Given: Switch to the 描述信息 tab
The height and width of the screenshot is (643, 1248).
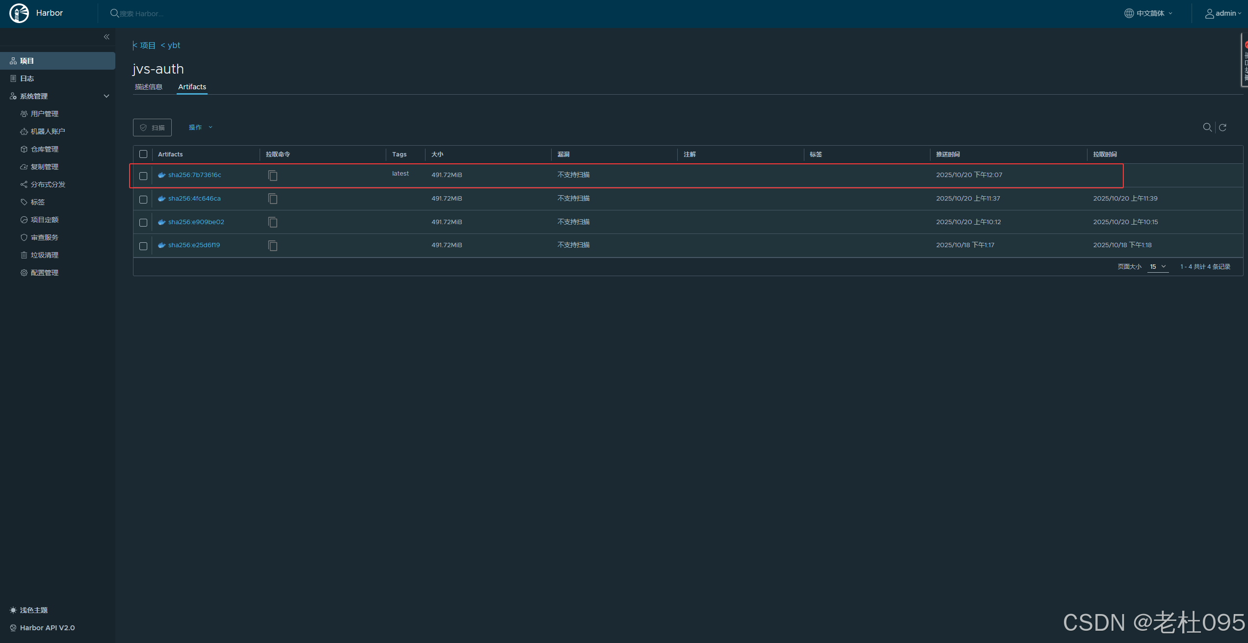Looking at the screenshot, I should tap(149, 87).
